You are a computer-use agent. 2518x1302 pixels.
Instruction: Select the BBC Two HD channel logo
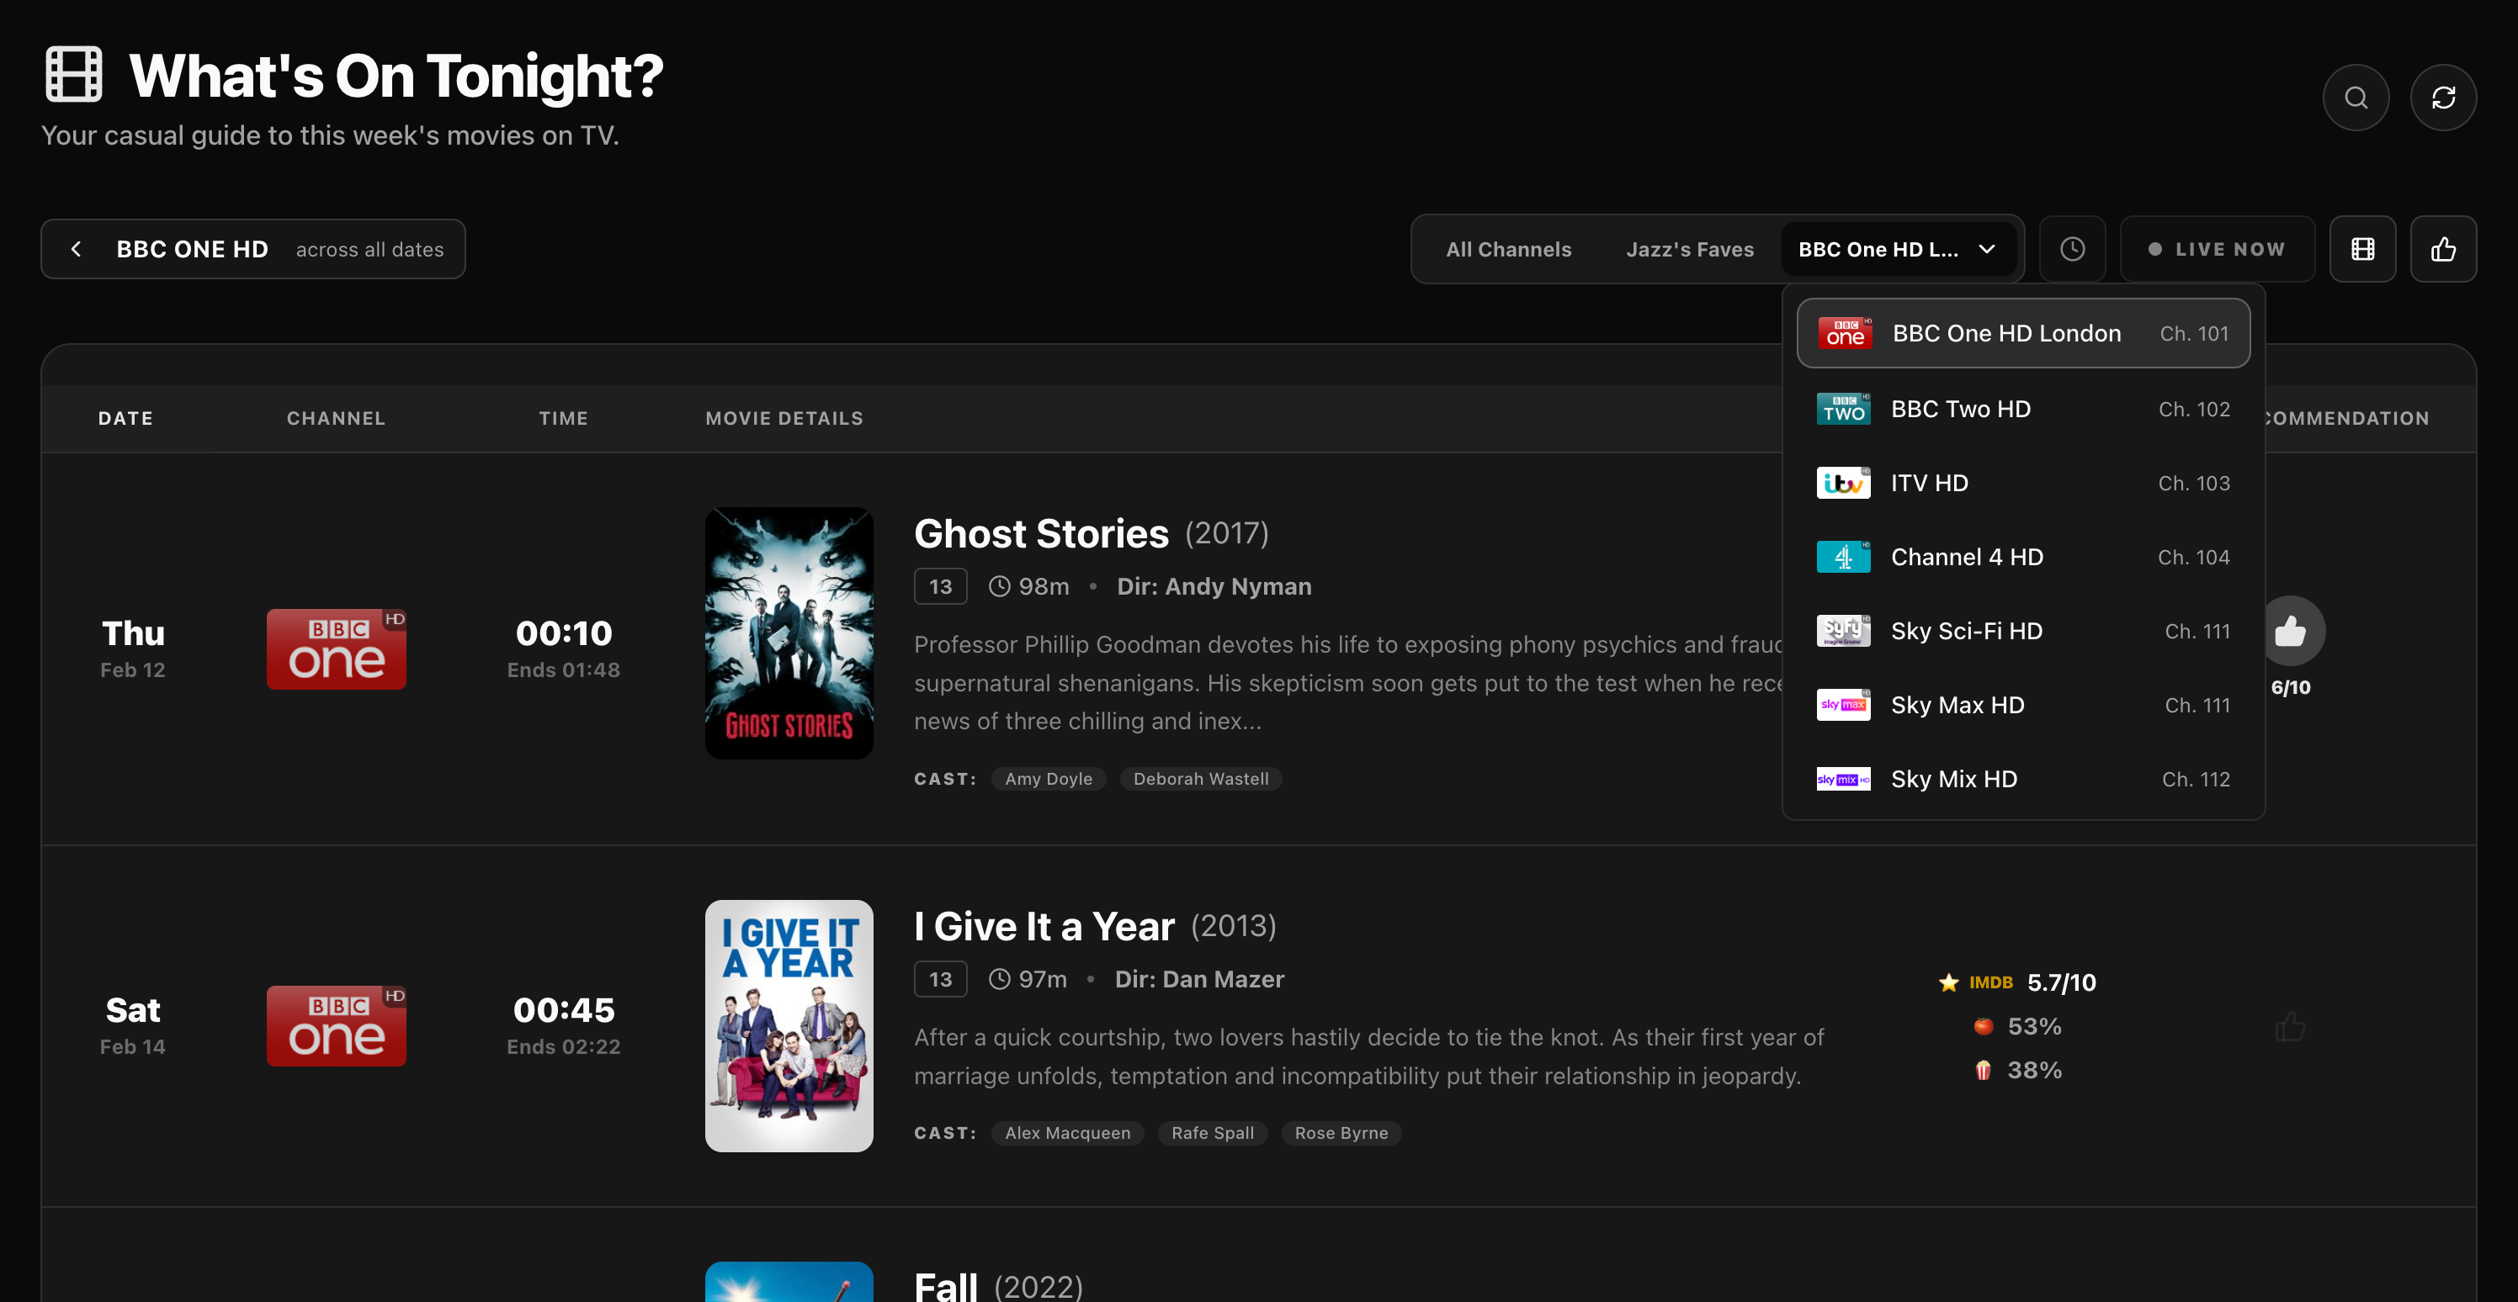click(x=1842, y=408)
